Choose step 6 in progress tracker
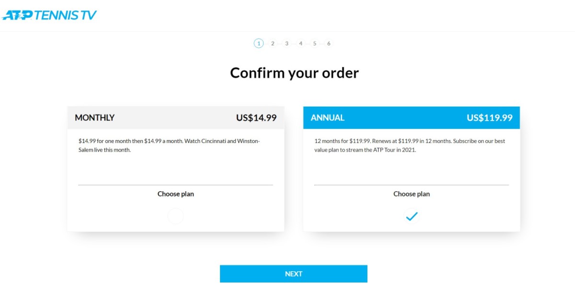The width and height of the screenshot is (575, 307). tap(329, 44)
